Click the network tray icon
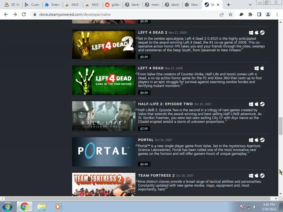 point(248,207)
